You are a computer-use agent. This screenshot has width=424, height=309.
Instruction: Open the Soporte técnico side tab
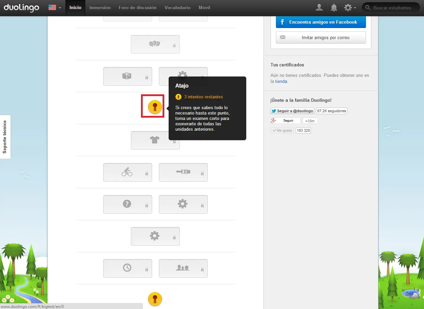5,137
